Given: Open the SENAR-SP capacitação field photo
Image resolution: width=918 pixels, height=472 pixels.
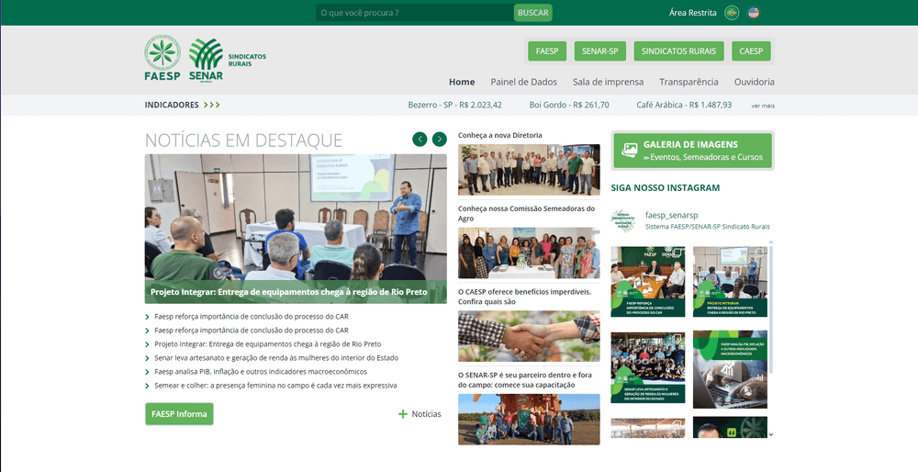Looking at the screenshot, I should (529, 420).
